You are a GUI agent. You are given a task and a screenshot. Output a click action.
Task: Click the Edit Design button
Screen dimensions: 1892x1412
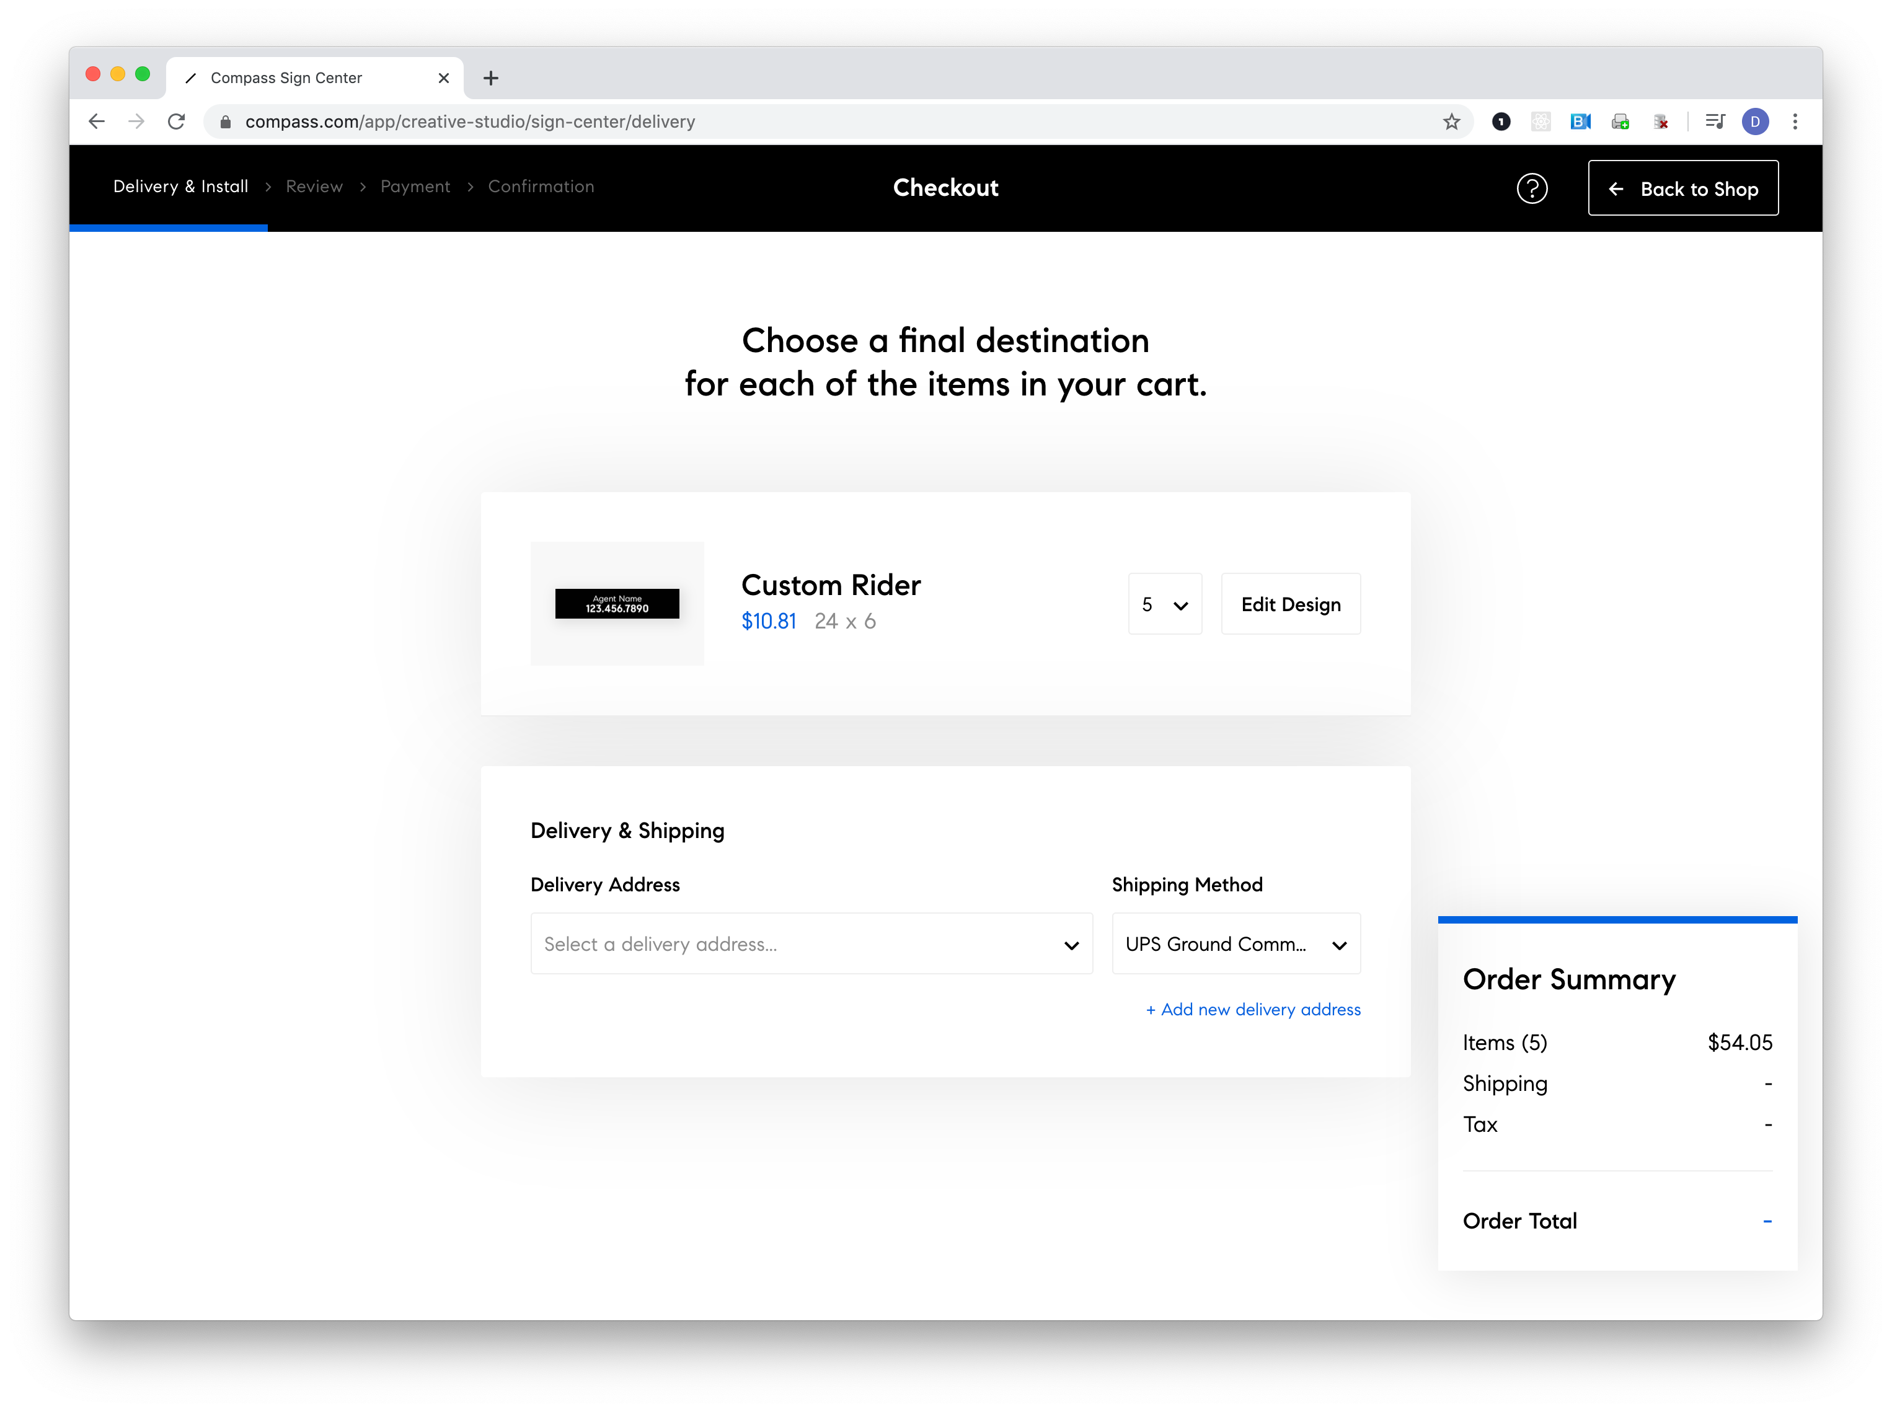[x=1290, y=604]
